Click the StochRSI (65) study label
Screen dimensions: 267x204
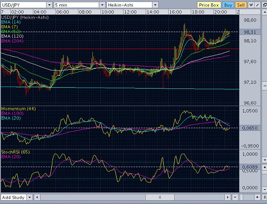[x=15, y=152]
